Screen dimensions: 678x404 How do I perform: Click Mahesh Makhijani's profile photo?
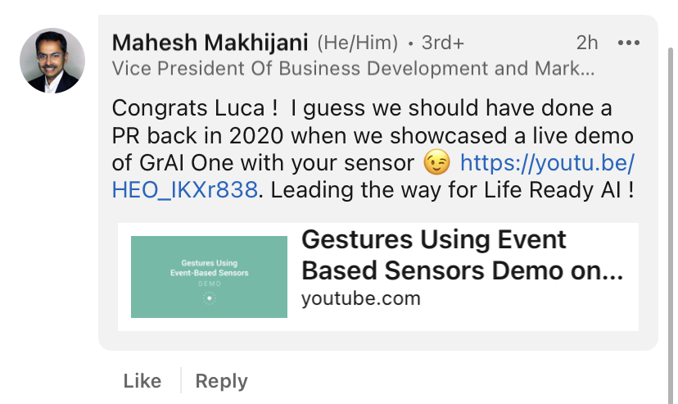click(52, 61)
